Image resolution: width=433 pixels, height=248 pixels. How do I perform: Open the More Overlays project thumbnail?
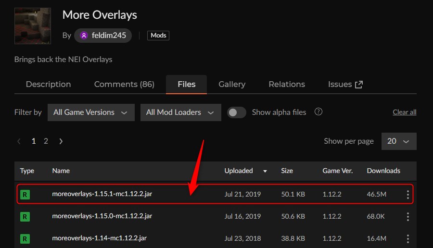tap(33, 26)
